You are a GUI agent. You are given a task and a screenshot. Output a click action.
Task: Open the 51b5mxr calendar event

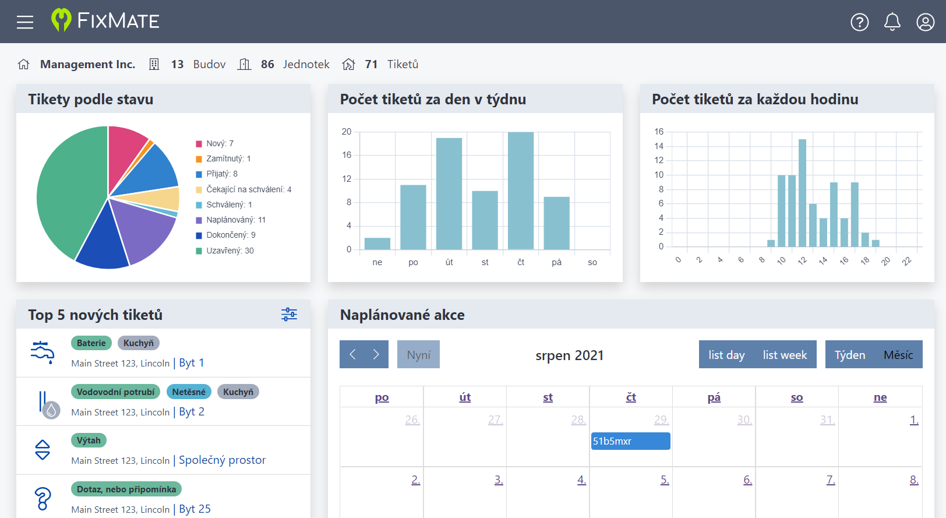coord(630,441)
